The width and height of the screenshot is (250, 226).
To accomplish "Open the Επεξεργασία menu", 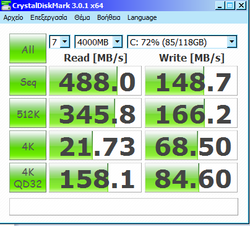I will pos(49,17).
